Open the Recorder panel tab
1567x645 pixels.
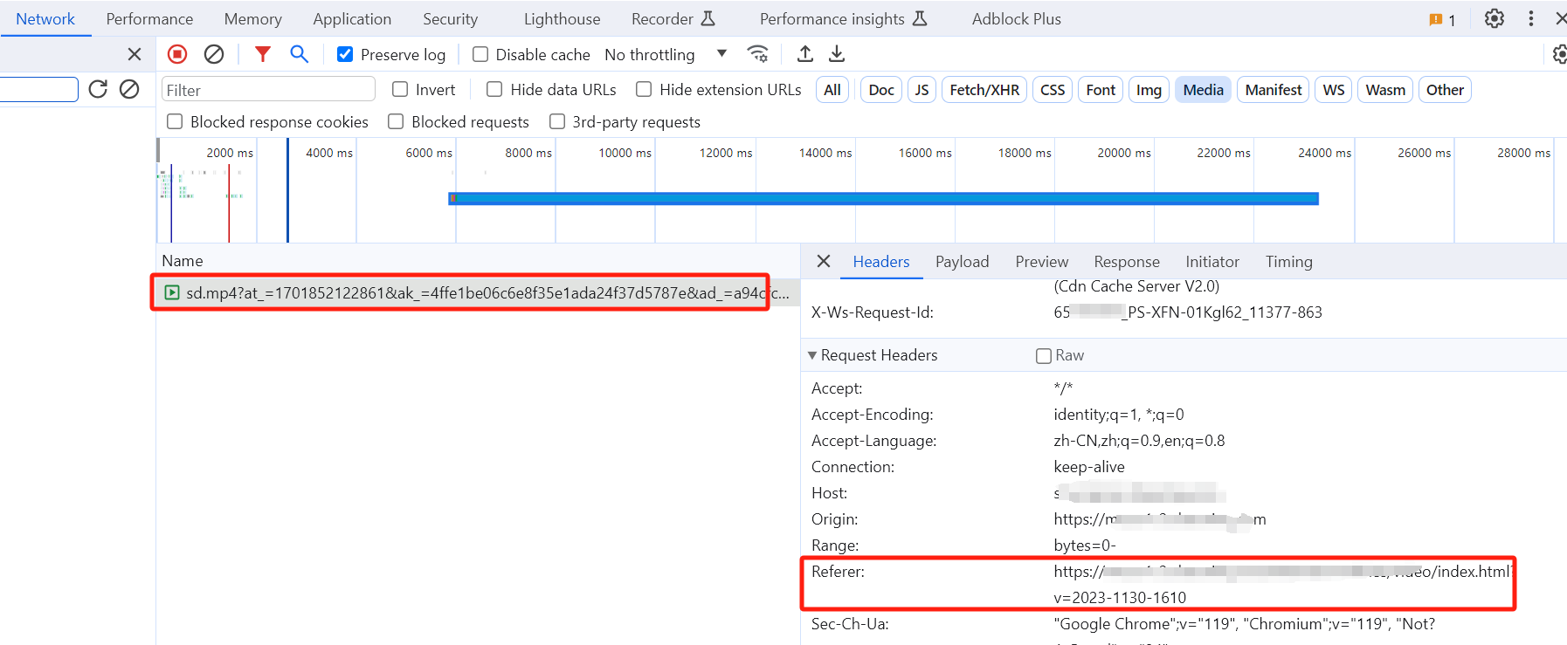click(x=673, y=18)
